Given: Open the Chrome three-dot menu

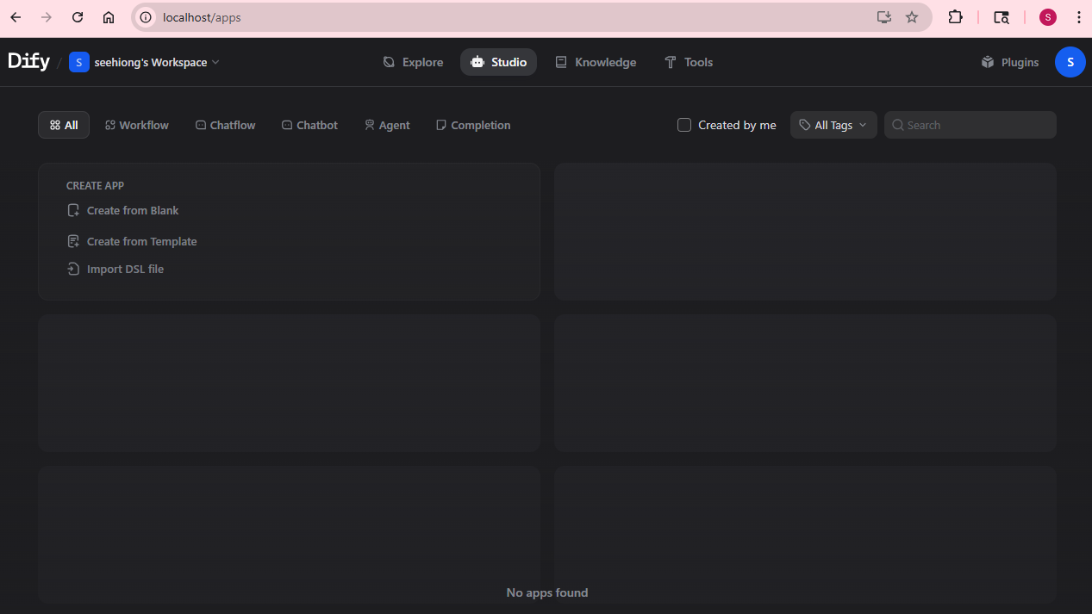Looking at the screenshot, I should [x=1078, y=17].
